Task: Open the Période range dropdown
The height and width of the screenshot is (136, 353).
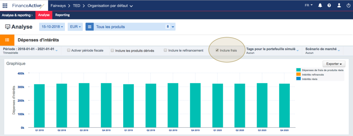Action: tap(30, 51)
